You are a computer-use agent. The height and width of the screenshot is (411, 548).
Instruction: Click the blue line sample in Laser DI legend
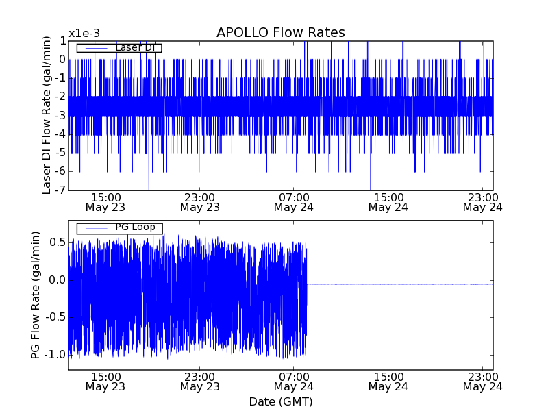pyautogui.click(x=95, y=48)
